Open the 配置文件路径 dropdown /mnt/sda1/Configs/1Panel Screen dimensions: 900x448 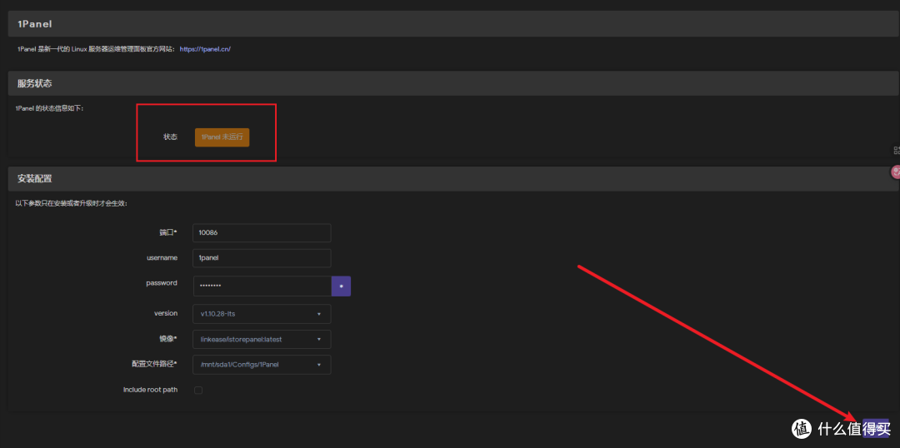[262, 364]
